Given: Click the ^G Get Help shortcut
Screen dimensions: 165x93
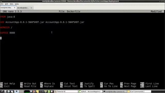Looking at the screenshot, I should [x=7, y=83].
